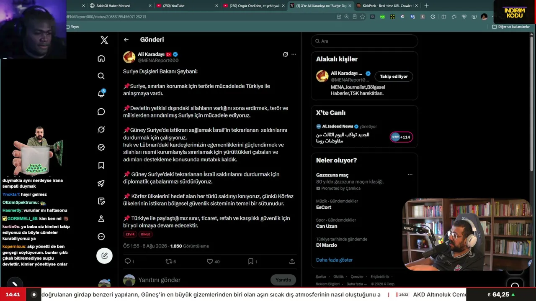
Task: Click the Takip ediliyor following button
Action: [x=394, y=77]
